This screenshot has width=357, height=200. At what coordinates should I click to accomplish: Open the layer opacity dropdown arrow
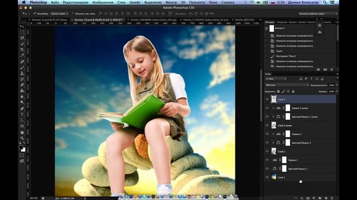pos(337,85)
